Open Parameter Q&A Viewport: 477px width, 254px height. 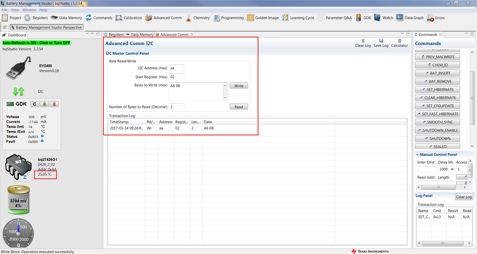335,18
